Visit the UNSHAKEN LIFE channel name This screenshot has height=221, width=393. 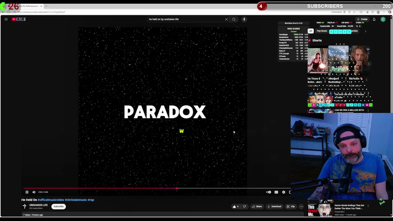38,205
